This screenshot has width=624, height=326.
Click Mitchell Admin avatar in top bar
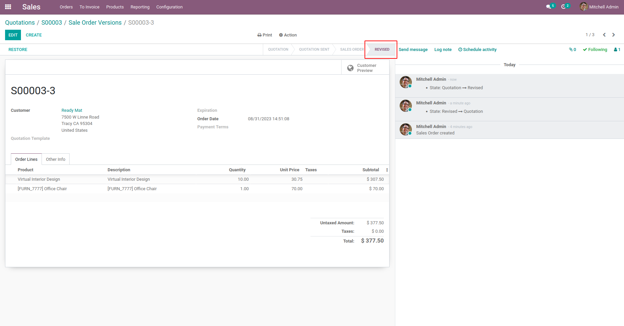583,7
